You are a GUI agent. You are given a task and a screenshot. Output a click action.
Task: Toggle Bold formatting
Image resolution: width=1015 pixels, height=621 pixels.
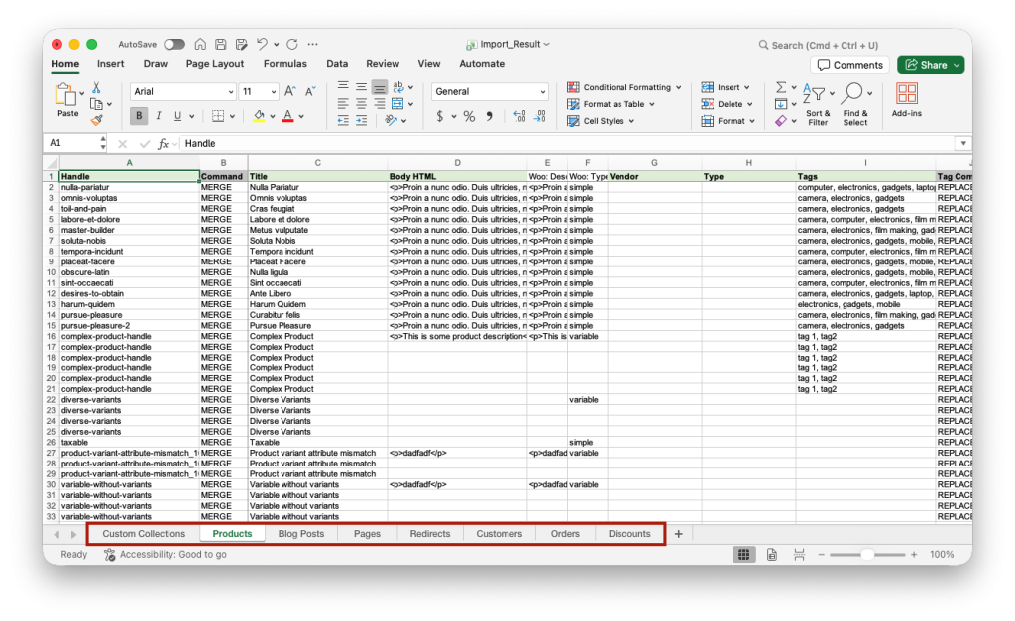tap(139, 116)
